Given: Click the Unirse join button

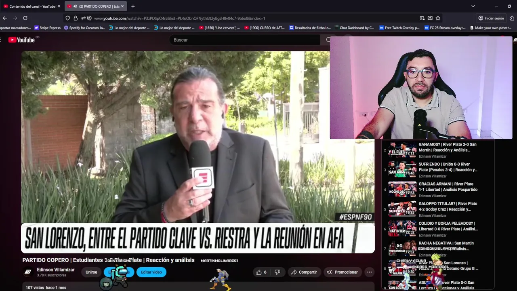Looking at the screenshot, I should point(91,272).
